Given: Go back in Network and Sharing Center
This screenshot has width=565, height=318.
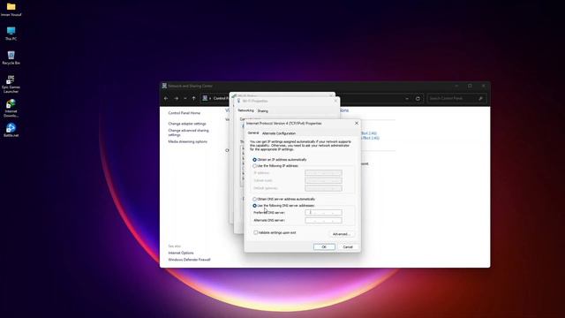Looking at the screenshot, I should [x=166, y=98].
